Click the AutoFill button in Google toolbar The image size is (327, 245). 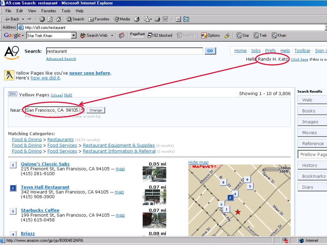tap(186, 35)
